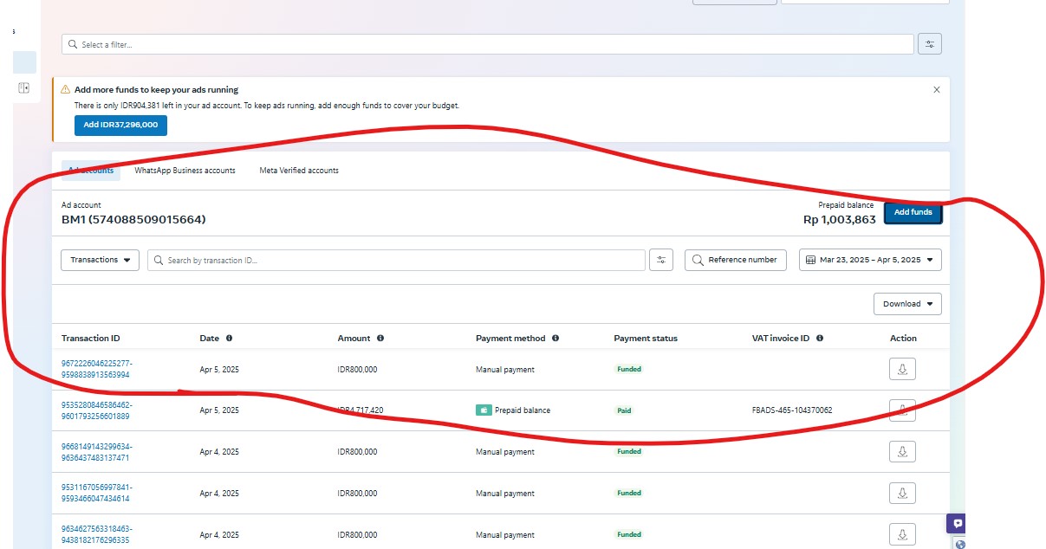Image resolution: width=1046 pixels, height=549 pixels.
Task: Click info icon next to VAT invoice ID
Action: (820, 339)
